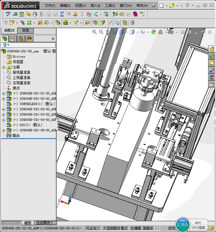Image resolution: width=216 pixels, height=232 pixels.
Task: Click the Zoom to Area magnifier
Action: click(101, 32)
